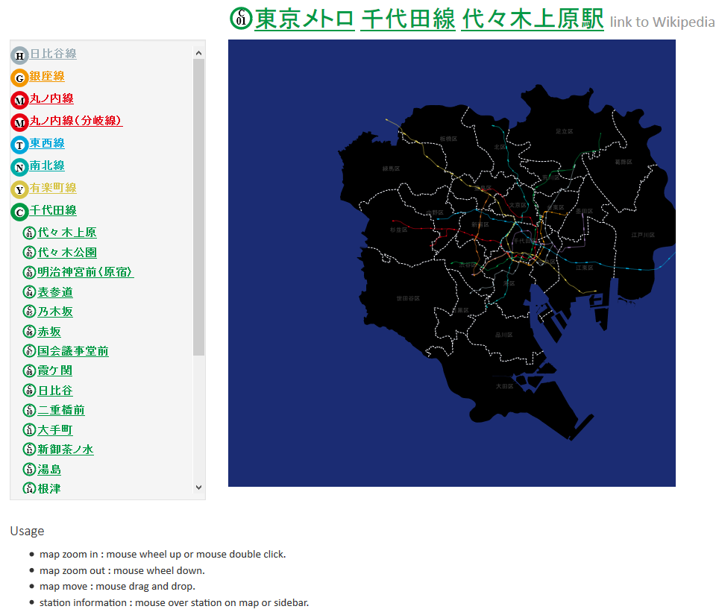Image resolution: width=719 pixels, height=615 pixels.
Task: Click 板橋区 ward label on map
Action: click(x=448, y=139)
